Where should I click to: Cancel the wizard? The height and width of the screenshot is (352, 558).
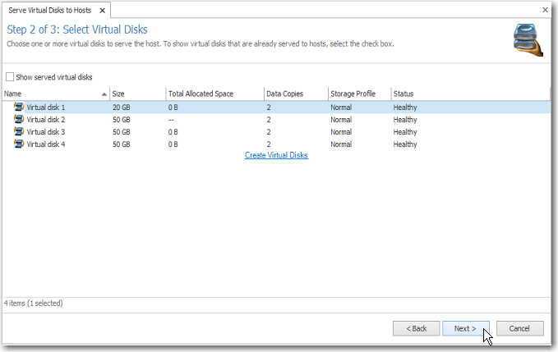pyautogui.click(x=519, y=328)
